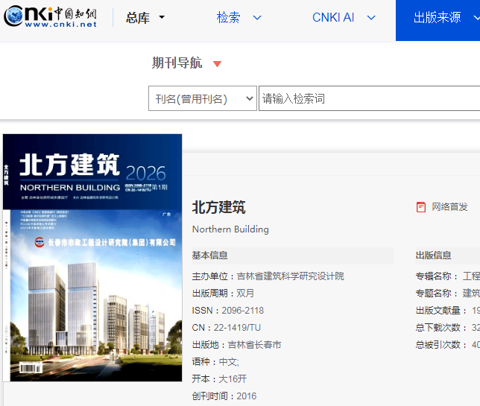Click the 开本 大16开 entry

[x=219, y=379]
